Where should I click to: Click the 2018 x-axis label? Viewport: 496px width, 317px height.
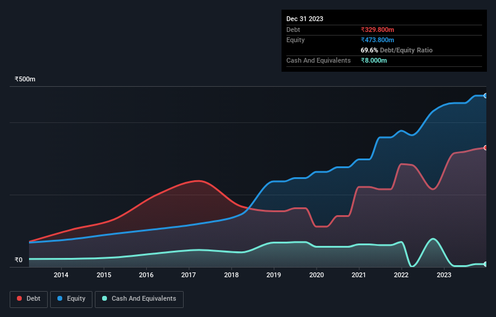[x=231, y=275]
